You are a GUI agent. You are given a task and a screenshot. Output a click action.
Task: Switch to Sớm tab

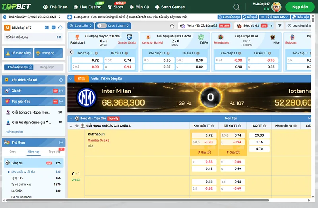click(12, 152)
